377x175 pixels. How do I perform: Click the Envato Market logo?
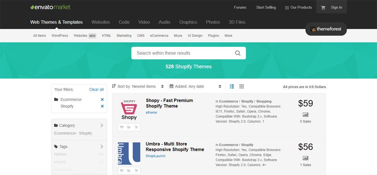[50, 7]
